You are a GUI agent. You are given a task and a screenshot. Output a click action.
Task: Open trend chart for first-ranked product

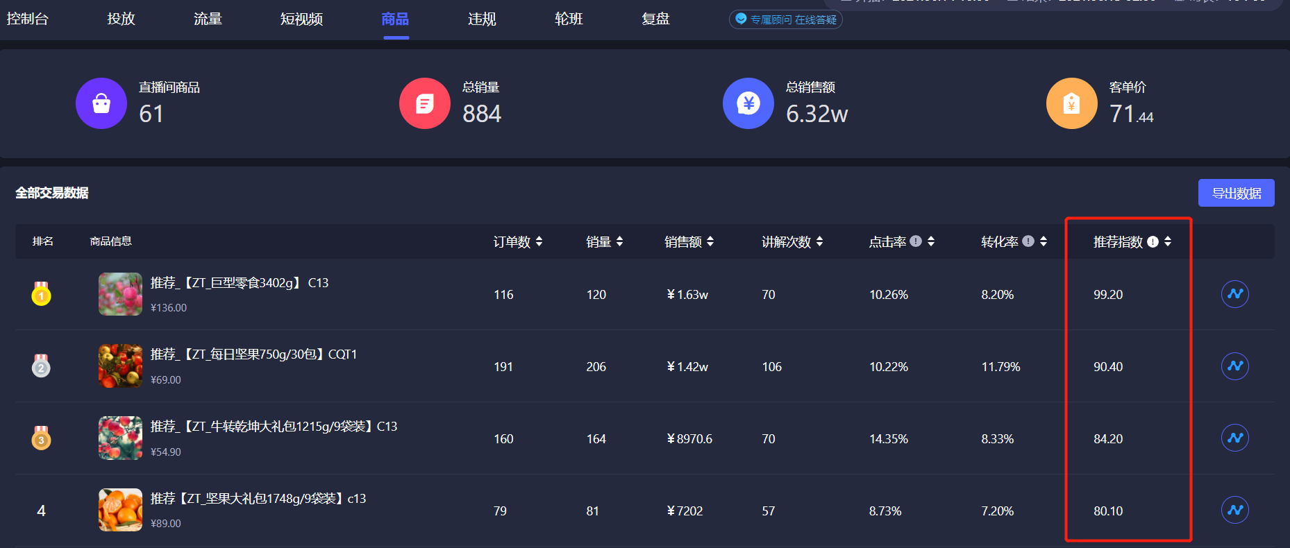click(x=1234, y=294)
